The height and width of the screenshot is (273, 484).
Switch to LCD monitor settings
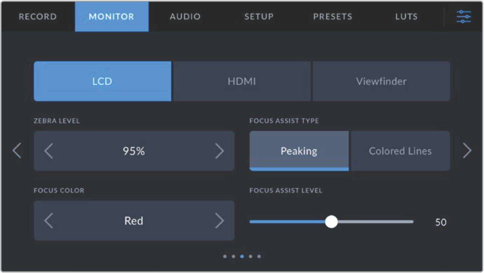102,81
